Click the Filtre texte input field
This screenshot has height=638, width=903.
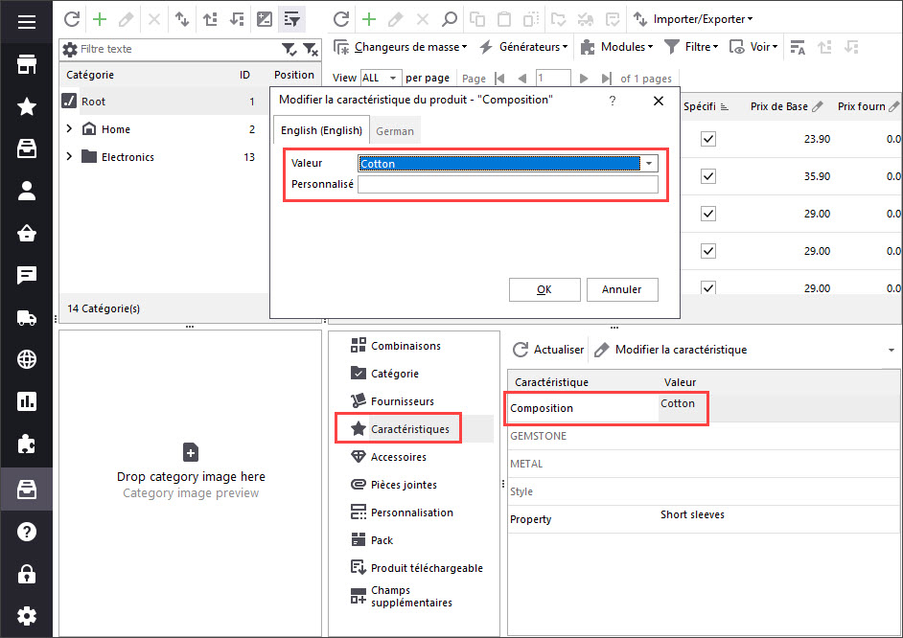coord(178,50)
